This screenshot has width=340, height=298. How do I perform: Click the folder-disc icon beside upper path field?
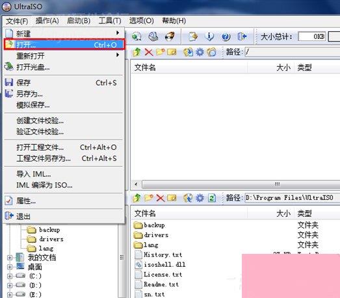[211, 52]
